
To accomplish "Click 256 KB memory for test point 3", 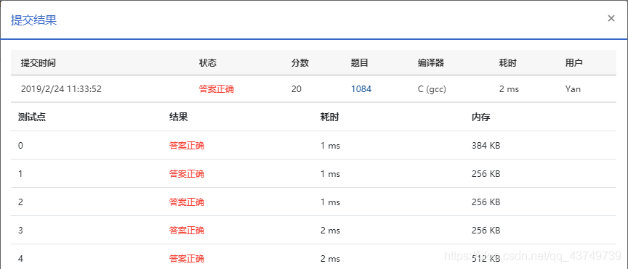I will coord(486,231).
